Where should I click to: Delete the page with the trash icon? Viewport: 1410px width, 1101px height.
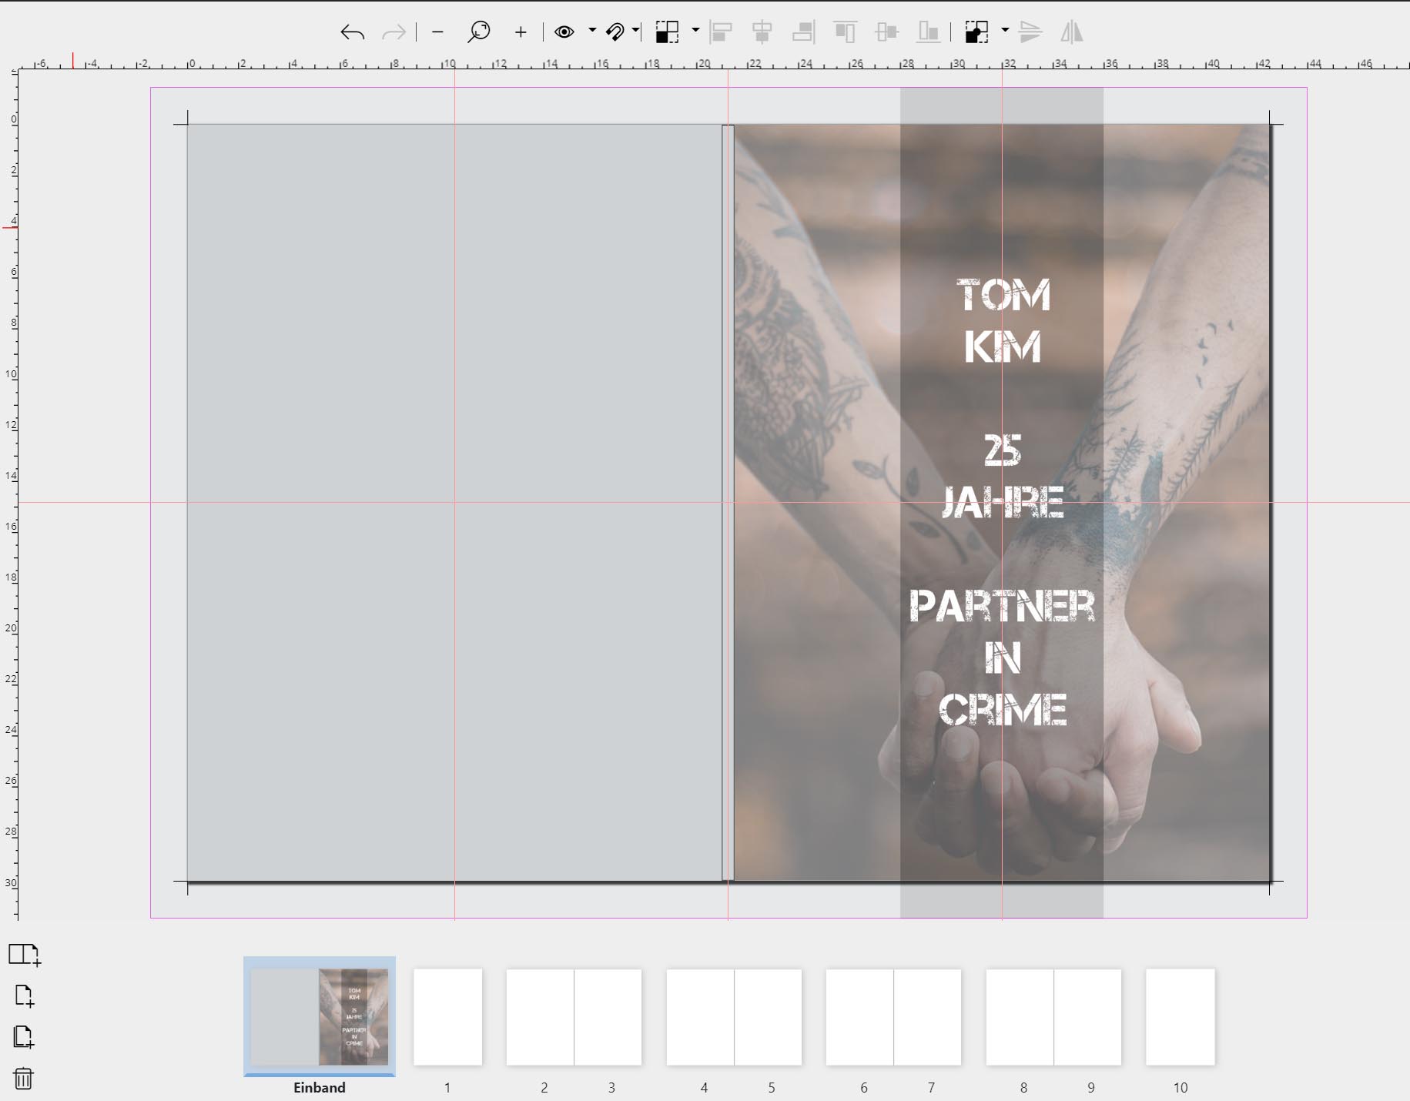pyautogui.click(x=24, y=1078)
